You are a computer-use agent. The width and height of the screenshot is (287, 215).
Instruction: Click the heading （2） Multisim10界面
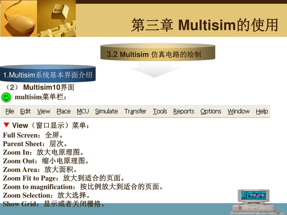[40, 87]
